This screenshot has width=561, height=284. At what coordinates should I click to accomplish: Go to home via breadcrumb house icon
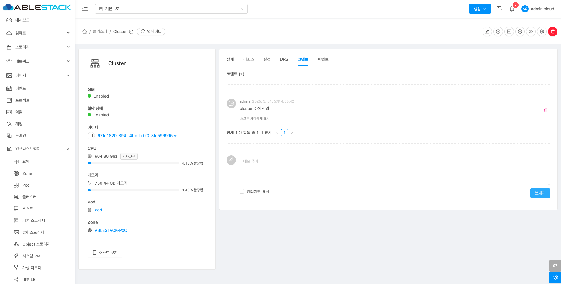[85, 32]
